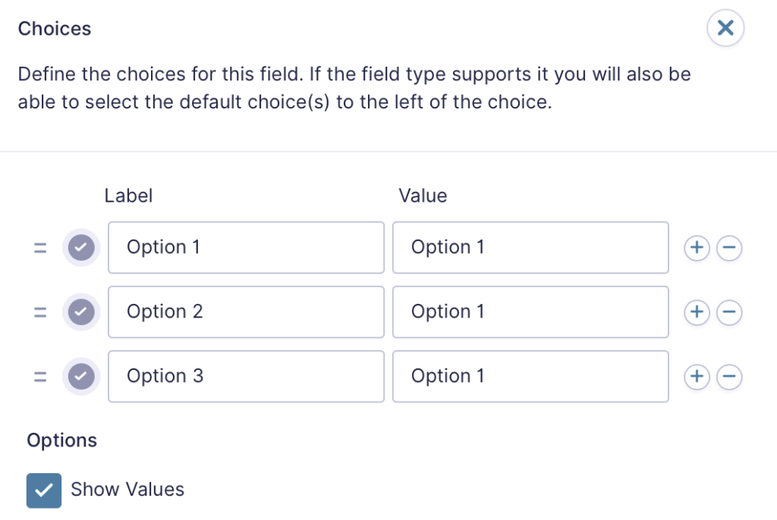Edit the Option 1 label field
The image size is (777, 520).
[247, 248]
